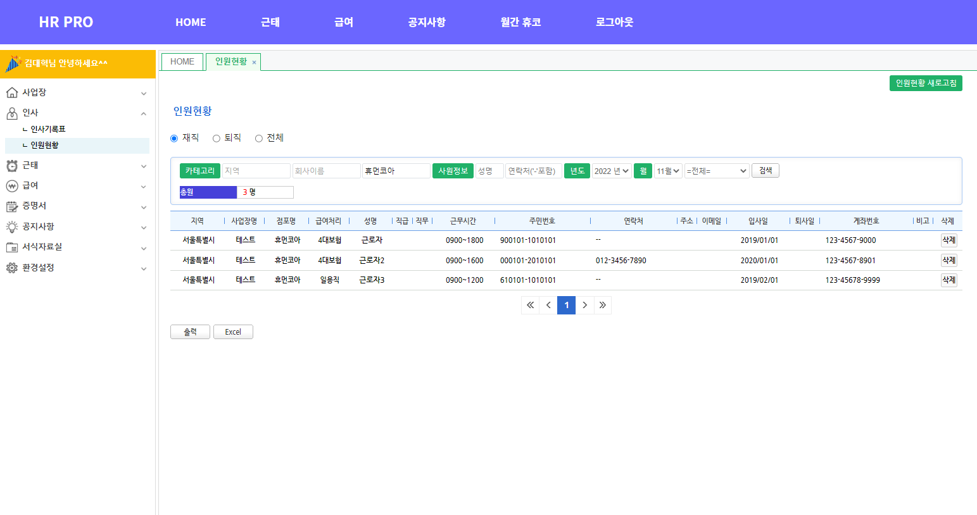Click the 연락처 input field
This screenshot has width=977, height=515.
pyautogui.click(x=534, y=171)
